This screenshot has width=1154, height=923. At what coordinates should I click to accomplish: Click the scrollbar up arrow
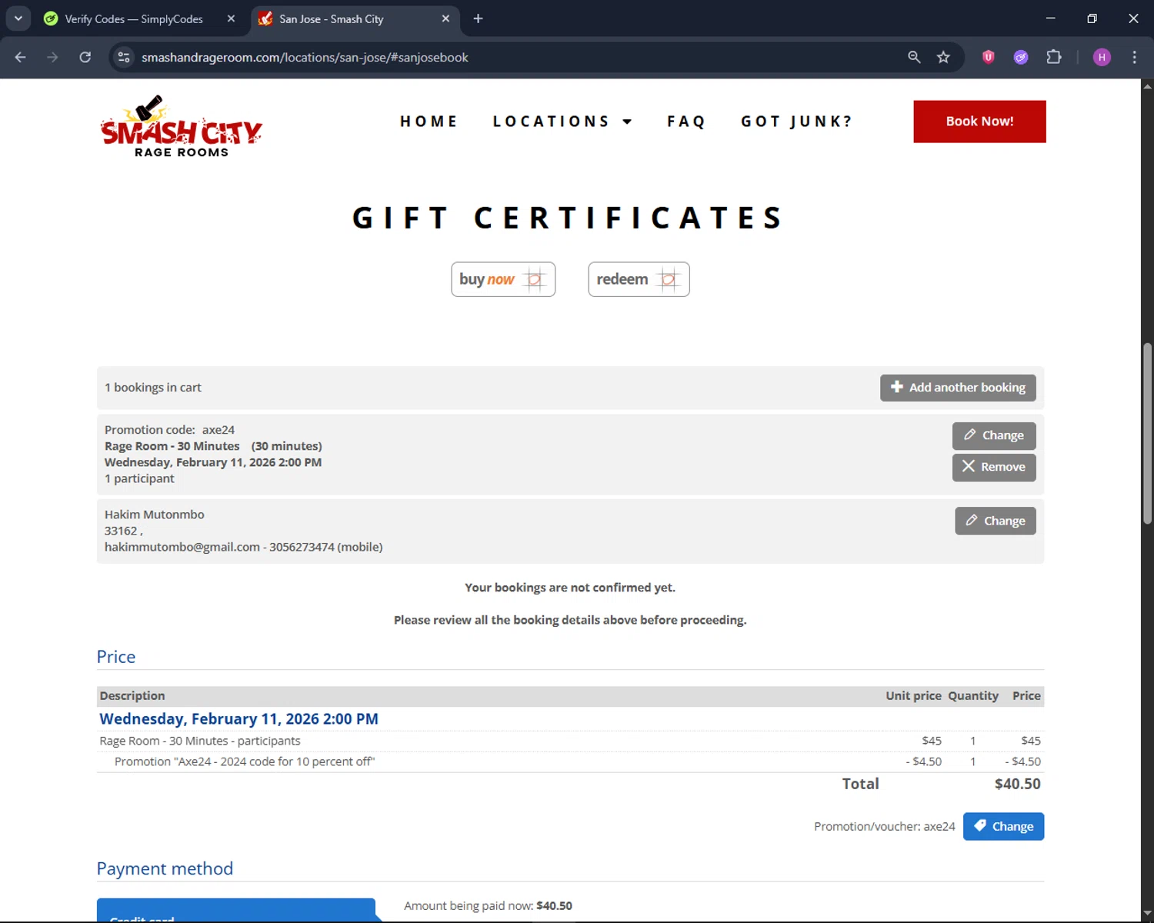[x=1147, y=85]
